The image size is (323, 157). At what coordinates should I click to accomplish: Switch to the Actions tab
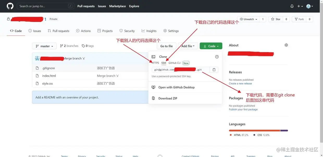[83, 31]
